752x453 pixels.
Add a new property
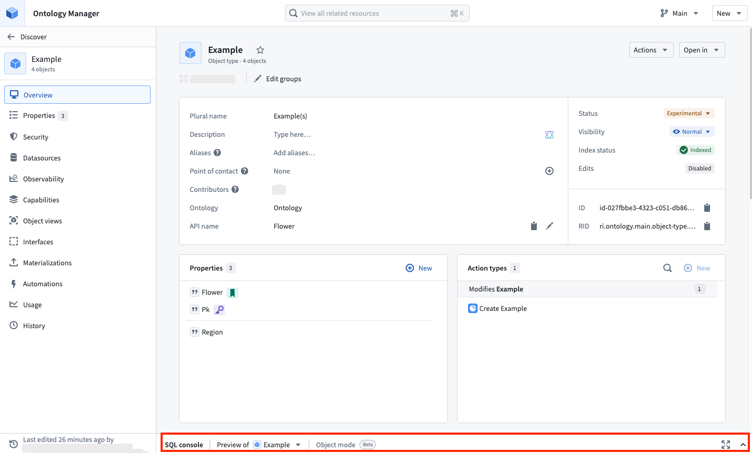[x=419, y=268]
